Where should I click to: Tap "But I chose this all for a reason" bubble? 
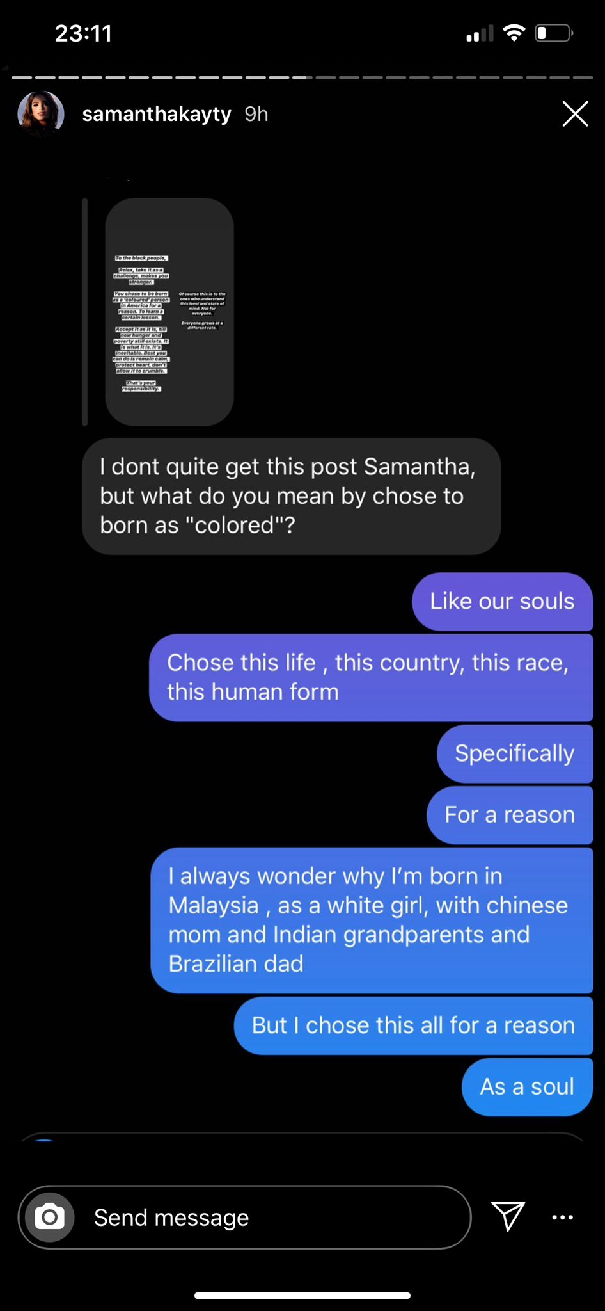[x=414, y=1025]
